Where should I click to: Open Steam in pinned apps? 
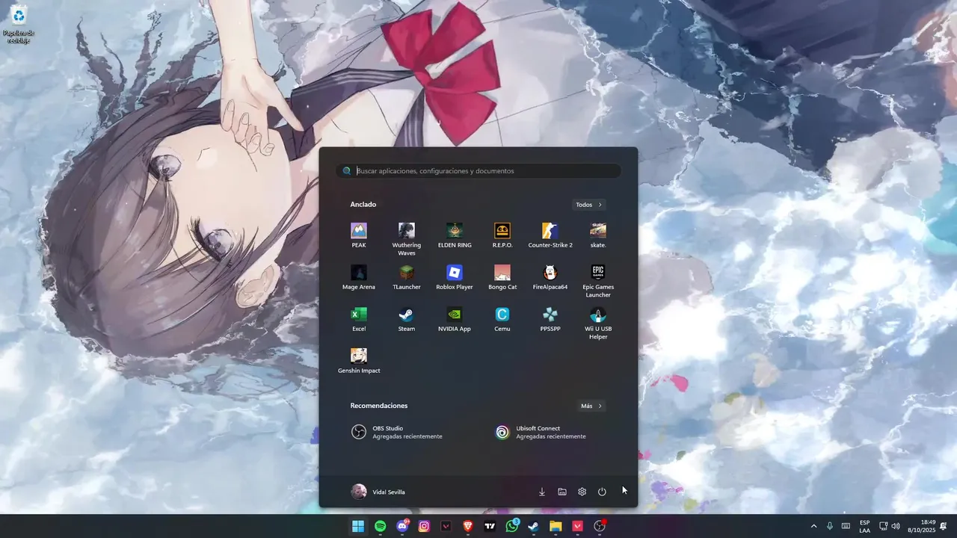pos(407,318)
